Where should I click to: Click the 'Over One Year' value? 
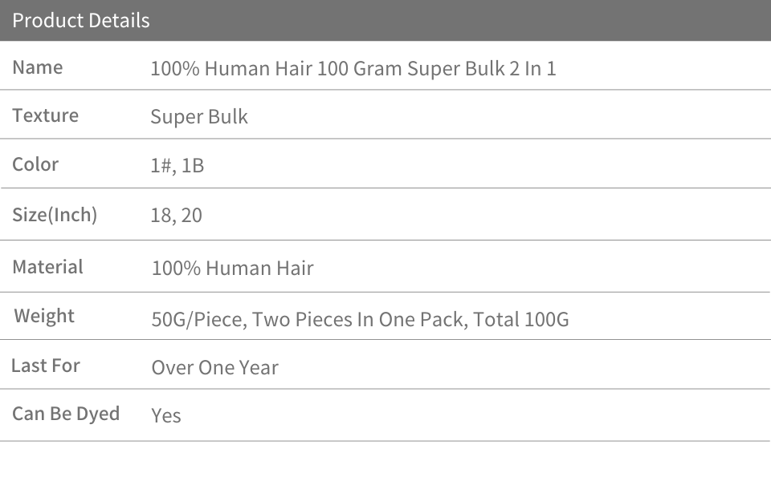[214, 368]
